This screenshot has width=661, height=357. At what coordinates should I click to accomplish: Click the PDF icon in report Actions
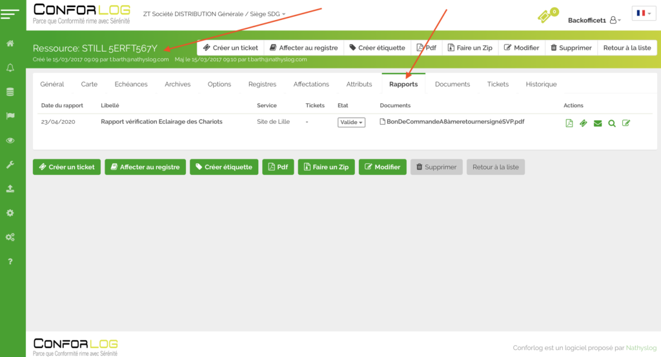569,123
